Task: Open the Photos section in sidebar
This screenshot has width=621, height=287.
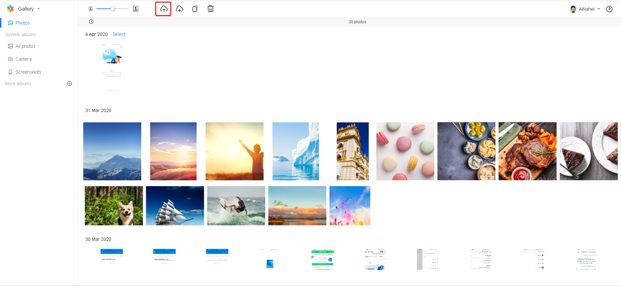Action: tap(22, 23)
